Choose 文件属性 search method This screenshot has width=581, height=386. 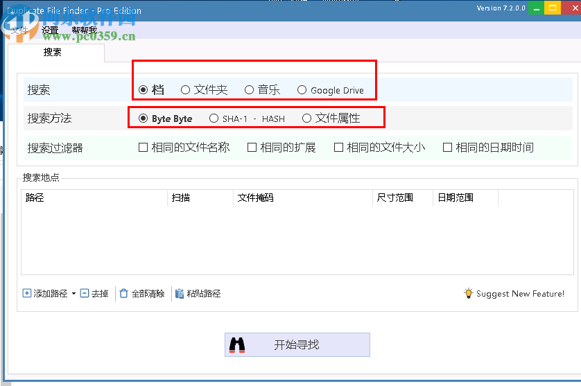(x=306, y=119)
